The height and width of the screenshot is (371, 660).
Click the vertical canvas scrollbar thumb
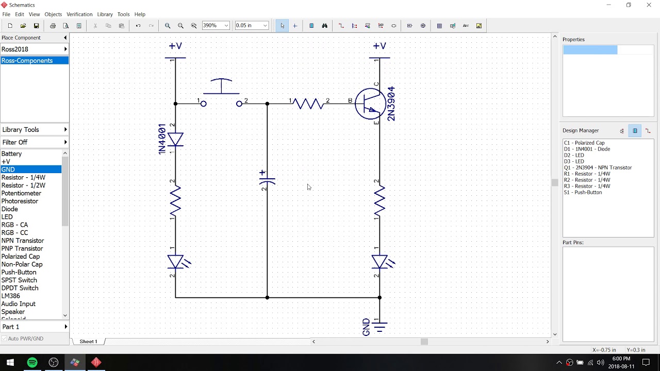coord(555,182)
